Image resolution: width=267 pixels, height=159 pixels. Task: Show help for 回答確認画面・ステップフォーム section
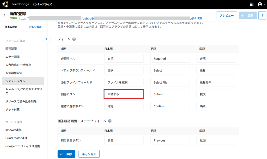(x=110, y=121)
